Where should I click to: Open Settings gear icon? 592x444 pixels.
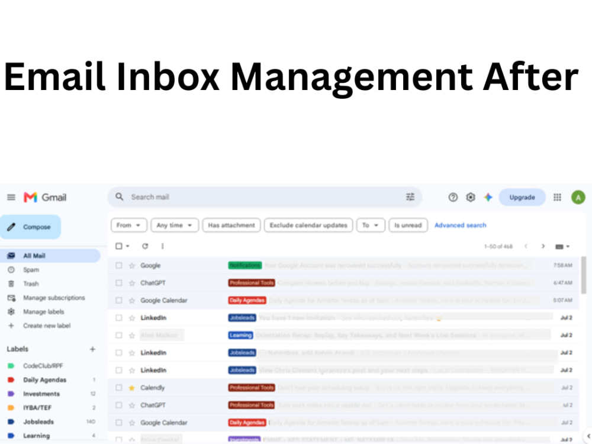471,197
